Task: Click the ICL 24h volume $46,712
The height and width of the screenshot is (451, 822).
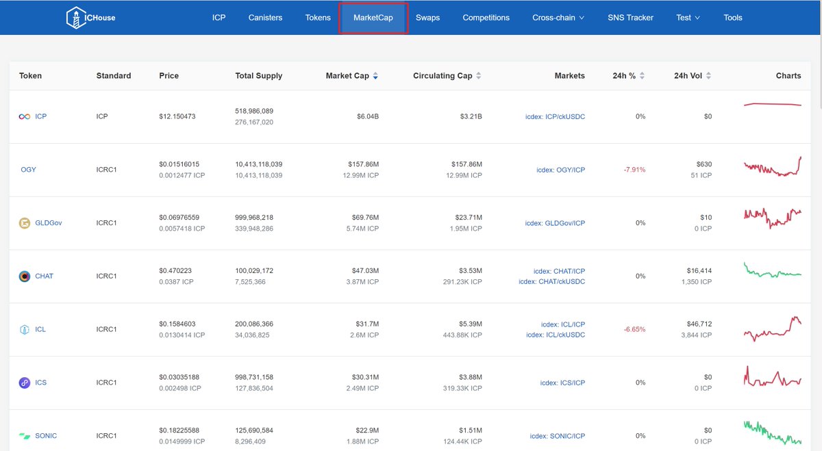Action: [699, 324]
